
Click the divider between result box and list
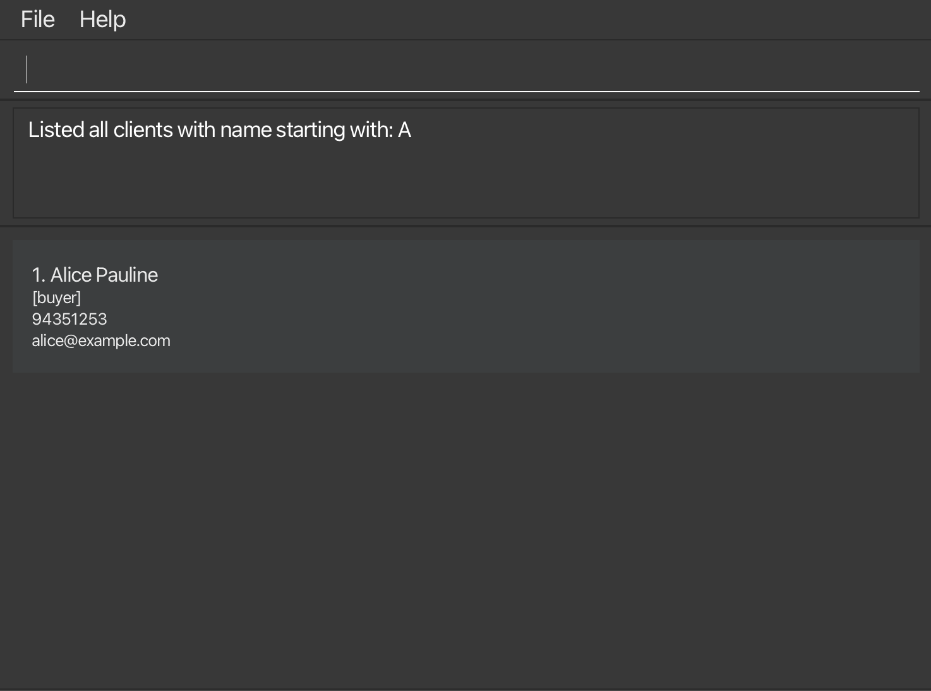tap(465, 225)
